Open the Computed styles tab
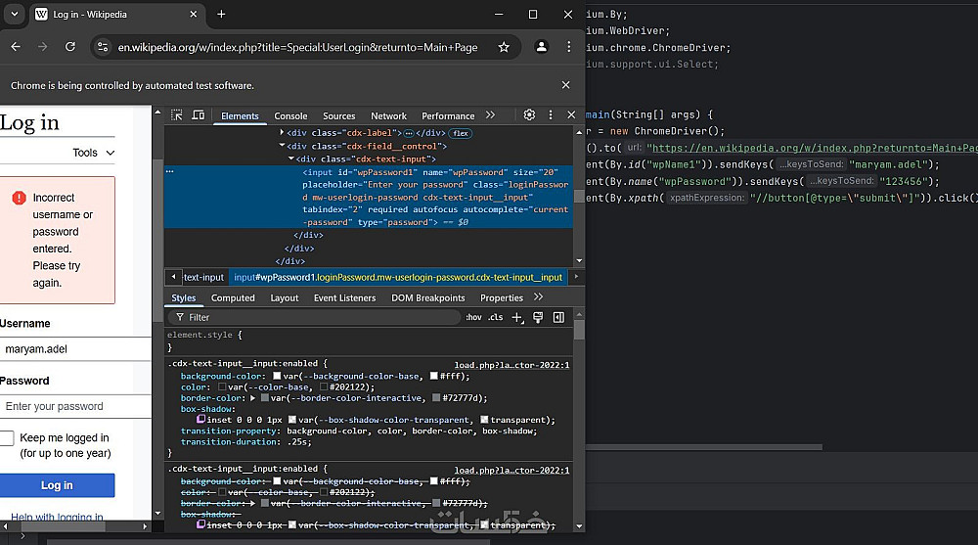Viewport: 978px width, 545px height. coord(233,297)
